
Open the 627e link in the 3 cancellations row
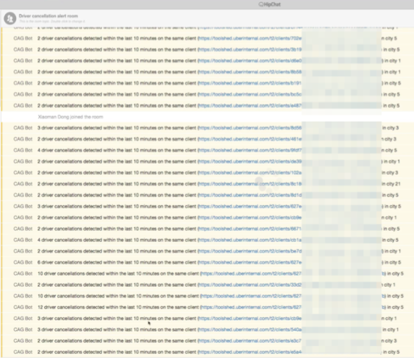click(250, 206)
